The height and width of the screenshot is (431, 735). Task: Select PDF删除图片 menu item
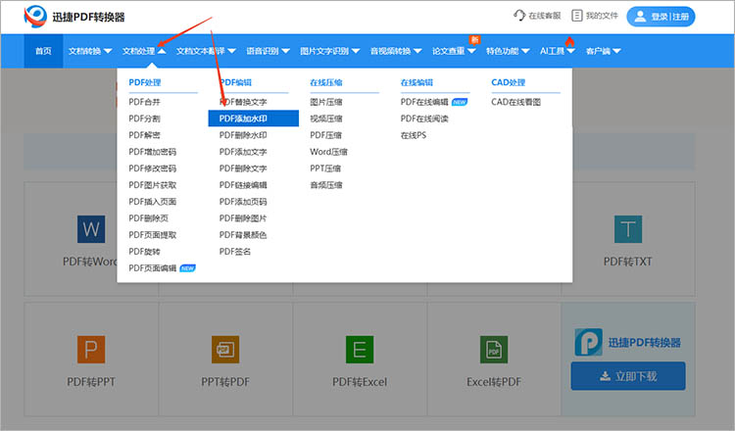243,218
